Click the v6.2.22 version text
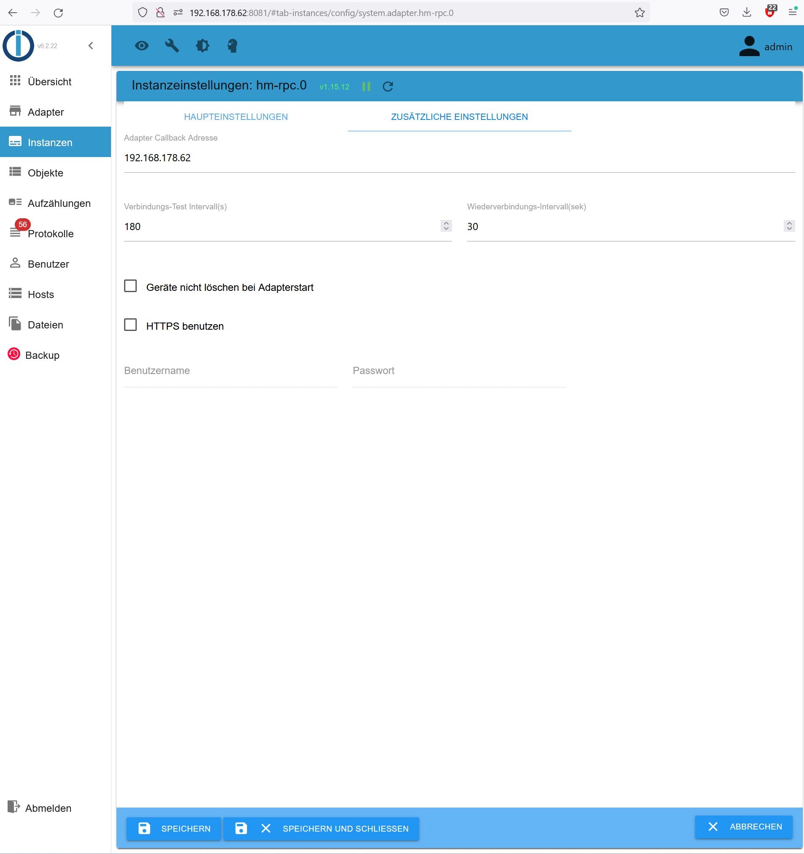Screen dimensions: 804x854 [x=47, y=46]
